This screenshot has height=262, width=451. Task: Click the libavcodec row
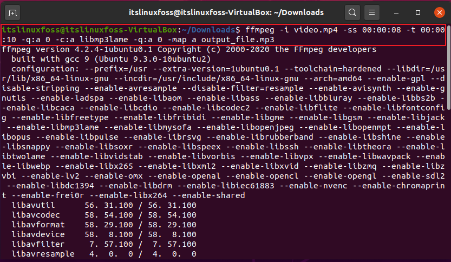104,215
